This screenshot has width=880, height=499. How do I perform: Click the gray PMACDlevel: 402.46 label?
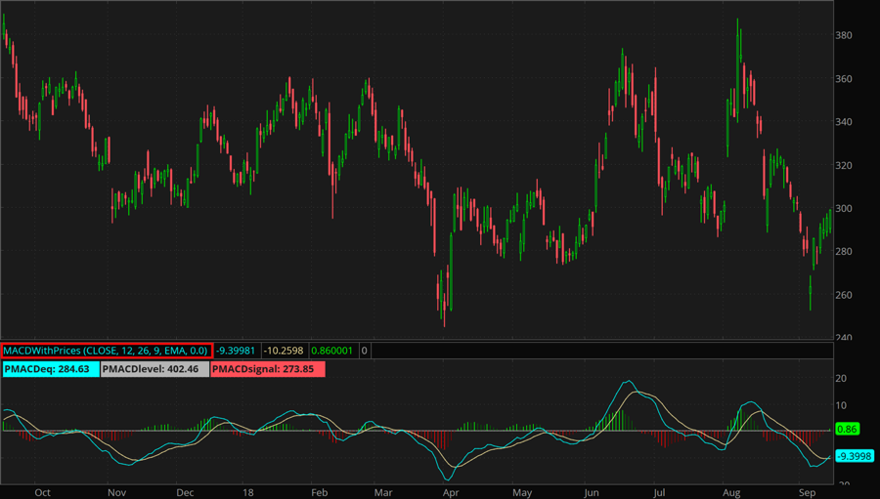coord(154,370)
